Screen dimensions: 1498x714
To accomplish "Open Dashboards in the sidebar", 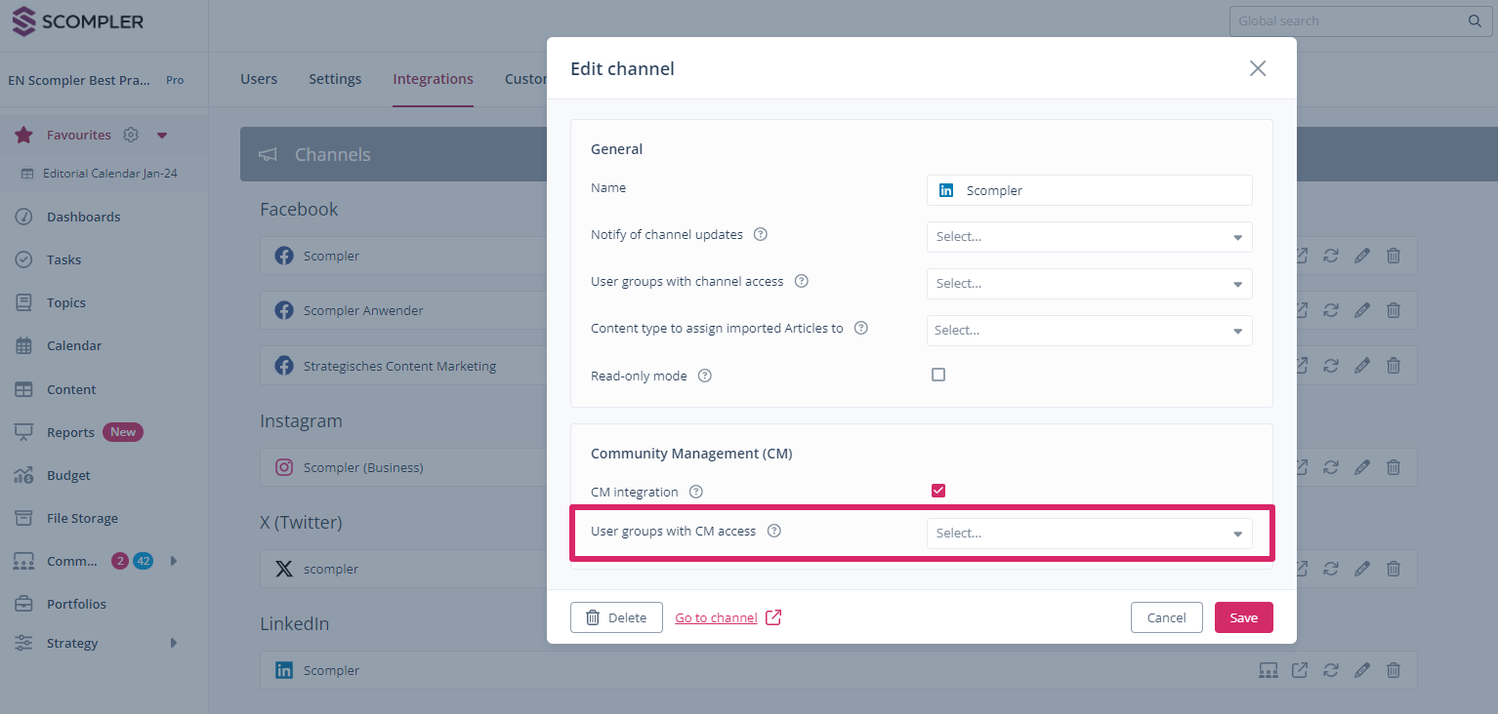I will pos(83,217).
